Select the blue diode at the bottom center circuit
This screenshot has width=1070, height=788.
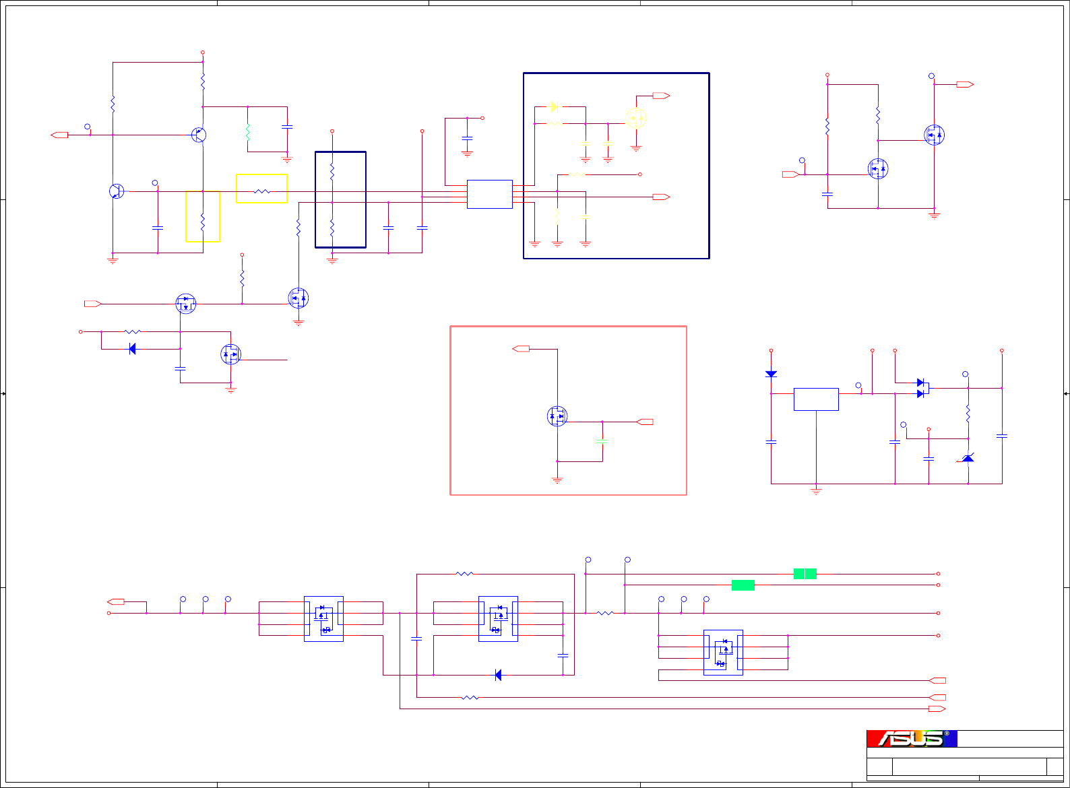(x=498, y=675)
